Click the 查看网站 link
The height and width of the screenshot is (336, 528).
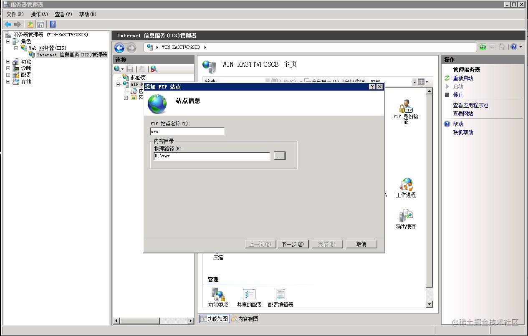(x=463, y=114)
